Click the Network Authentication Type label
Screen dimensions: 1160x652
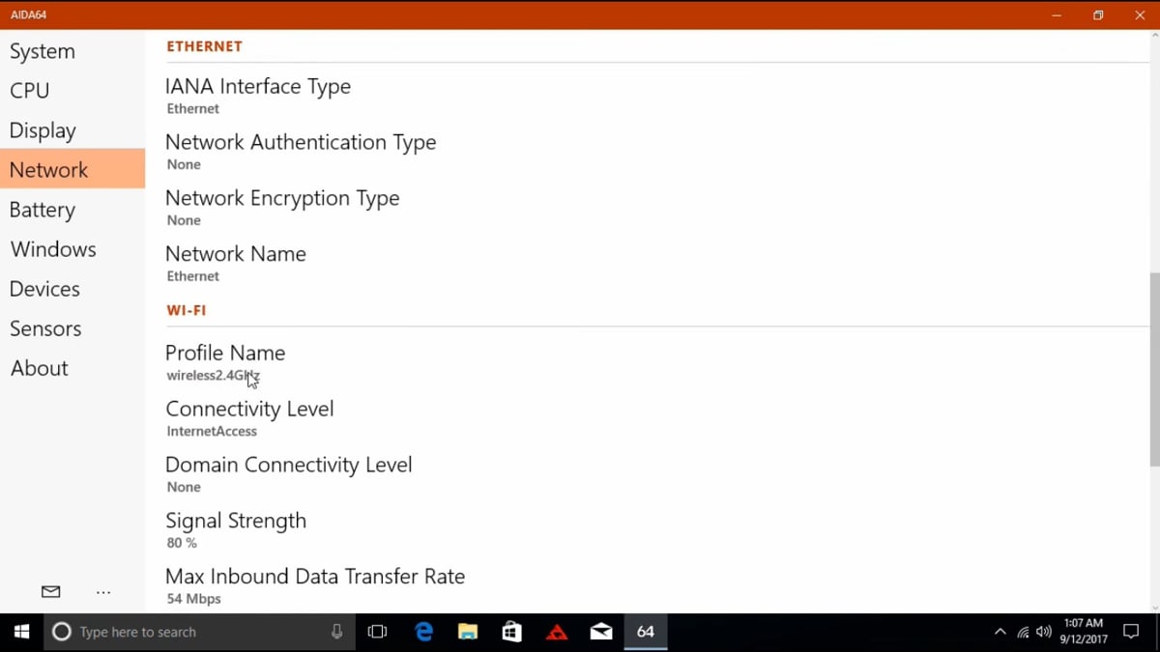coord(301,142)
